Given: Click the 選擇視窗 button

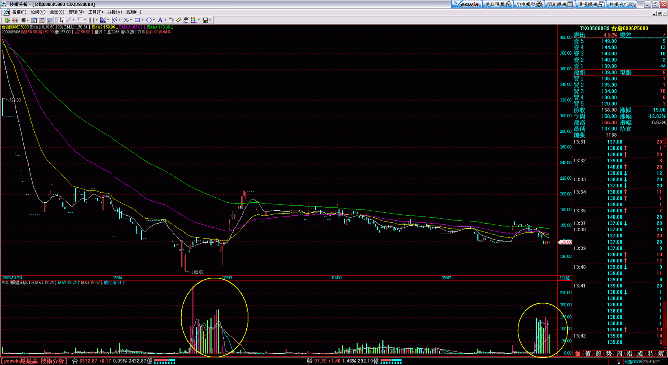Looking at the screenshot, I should 591,4.
